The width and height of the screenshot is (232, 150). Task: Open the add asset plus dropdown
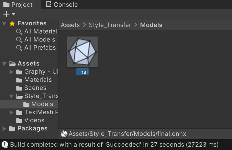point(9,14)
